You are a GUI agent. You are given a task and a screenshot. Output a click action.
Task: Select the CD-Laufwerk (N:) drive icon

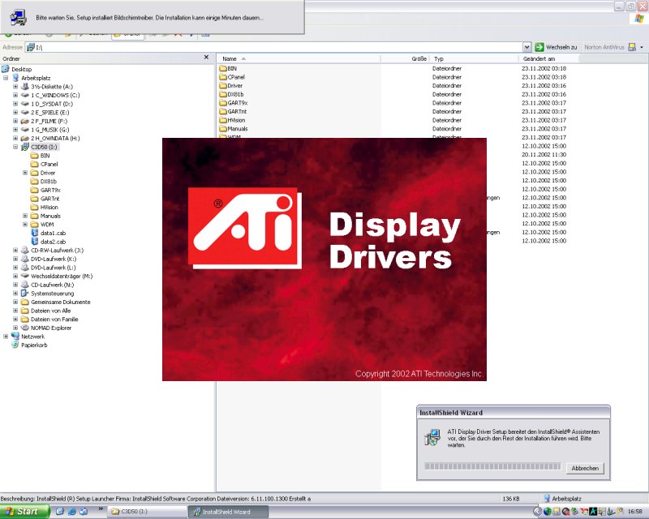25,285
